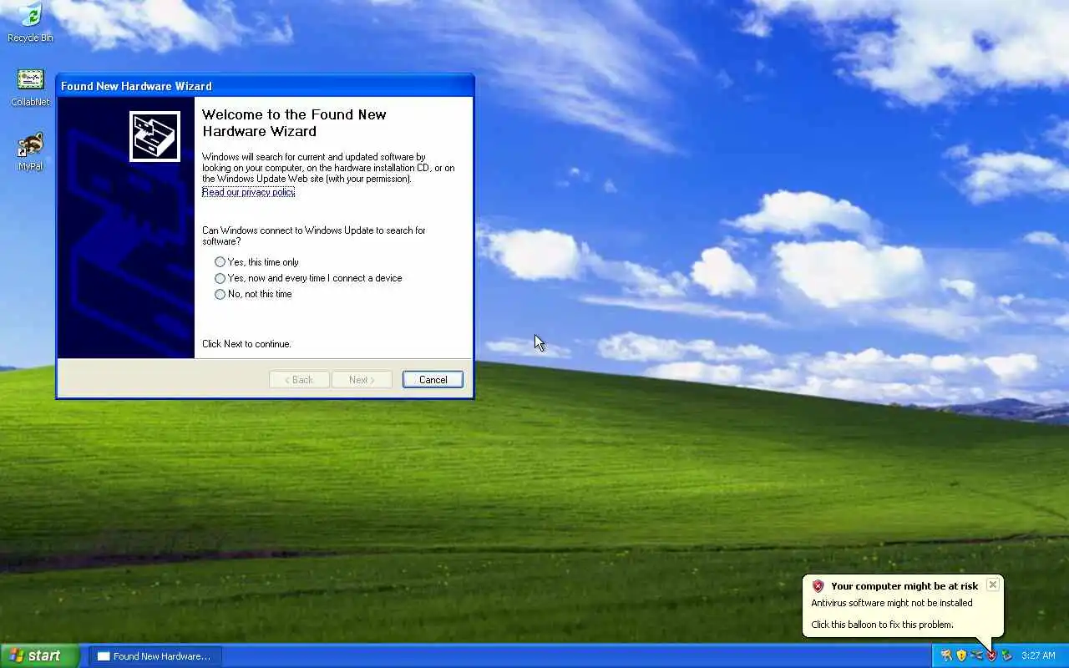Click the disabled Back button
Screen dimensions: 1069x668
click(299, 379)
